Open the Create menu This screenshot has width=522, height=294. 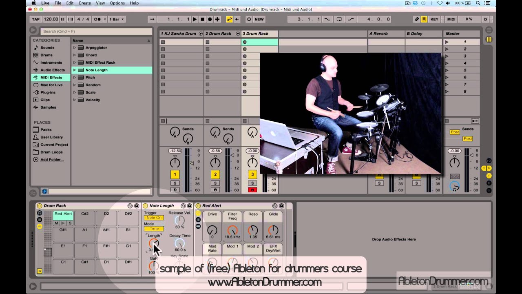[85, 3]
